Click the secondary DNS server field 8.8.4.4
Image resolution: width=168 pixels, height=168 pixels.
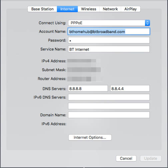pos(130,89)
